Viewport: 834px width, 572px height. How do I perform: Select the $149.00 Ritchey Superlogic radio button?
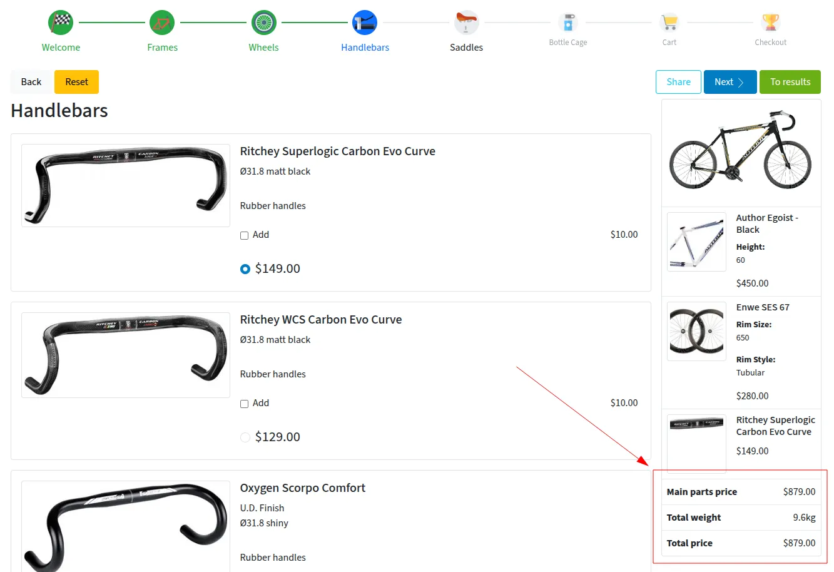click(245, 269)
